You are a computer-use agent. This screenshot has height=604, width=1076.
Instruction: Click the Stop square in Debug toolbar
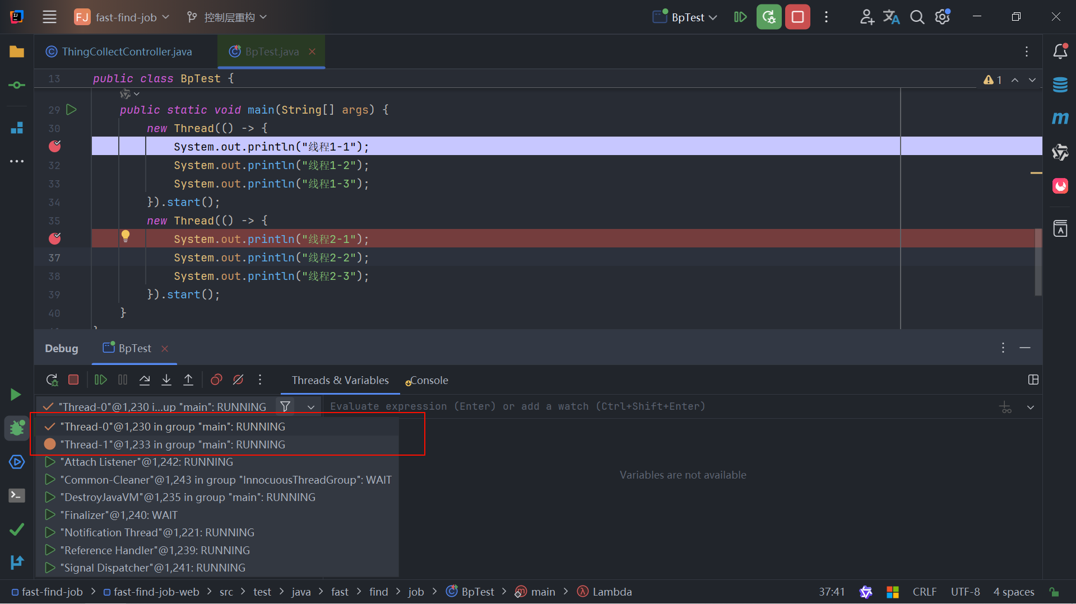pos(73,380)
